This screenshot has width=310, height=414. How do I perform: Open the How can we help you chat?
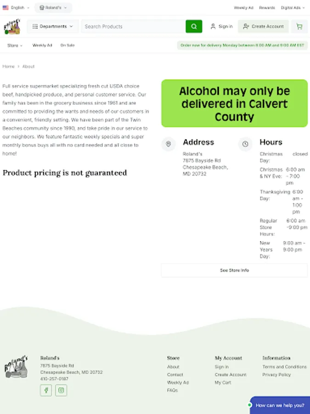point(279,405)
